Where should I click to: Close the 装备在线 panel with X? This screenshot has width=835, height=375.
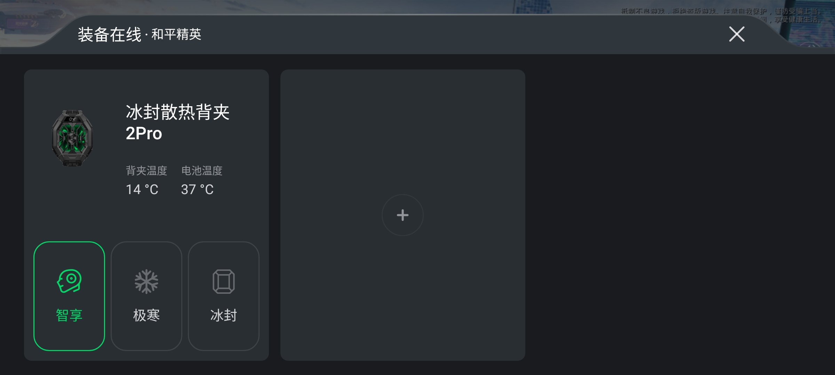point(737,34)
